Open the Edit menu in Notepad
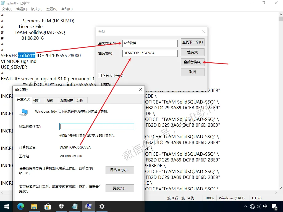Screen dimensions: 283x212 (x=22, y=9)
